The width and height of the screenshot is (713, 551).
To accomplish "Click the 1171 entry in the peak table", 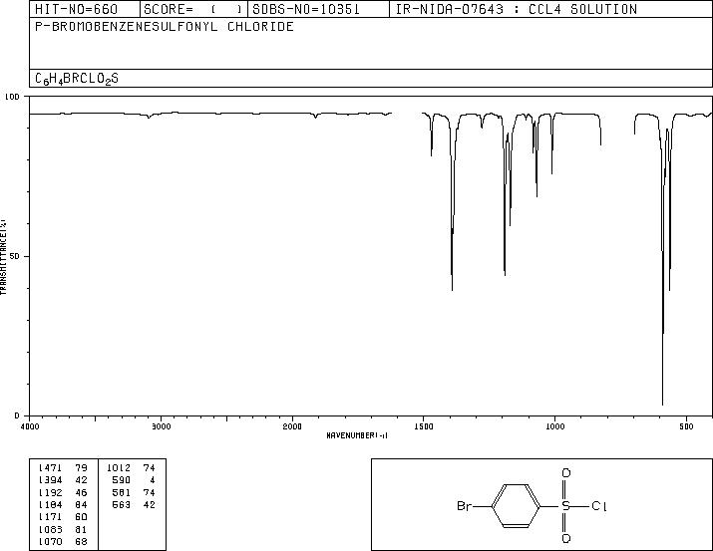I will click(51, 517).
